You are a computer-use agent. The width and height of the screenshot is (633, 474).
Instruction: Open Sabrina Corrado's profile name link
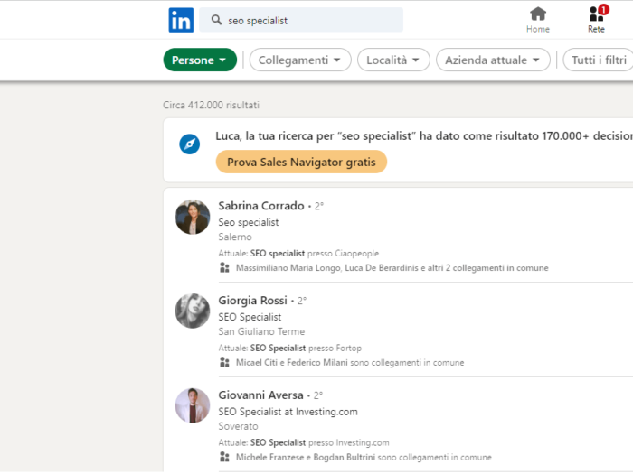tap(261, 206)
